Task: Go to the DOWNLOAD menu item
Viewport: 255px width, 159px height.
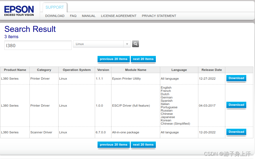Action: pos(55,16)
